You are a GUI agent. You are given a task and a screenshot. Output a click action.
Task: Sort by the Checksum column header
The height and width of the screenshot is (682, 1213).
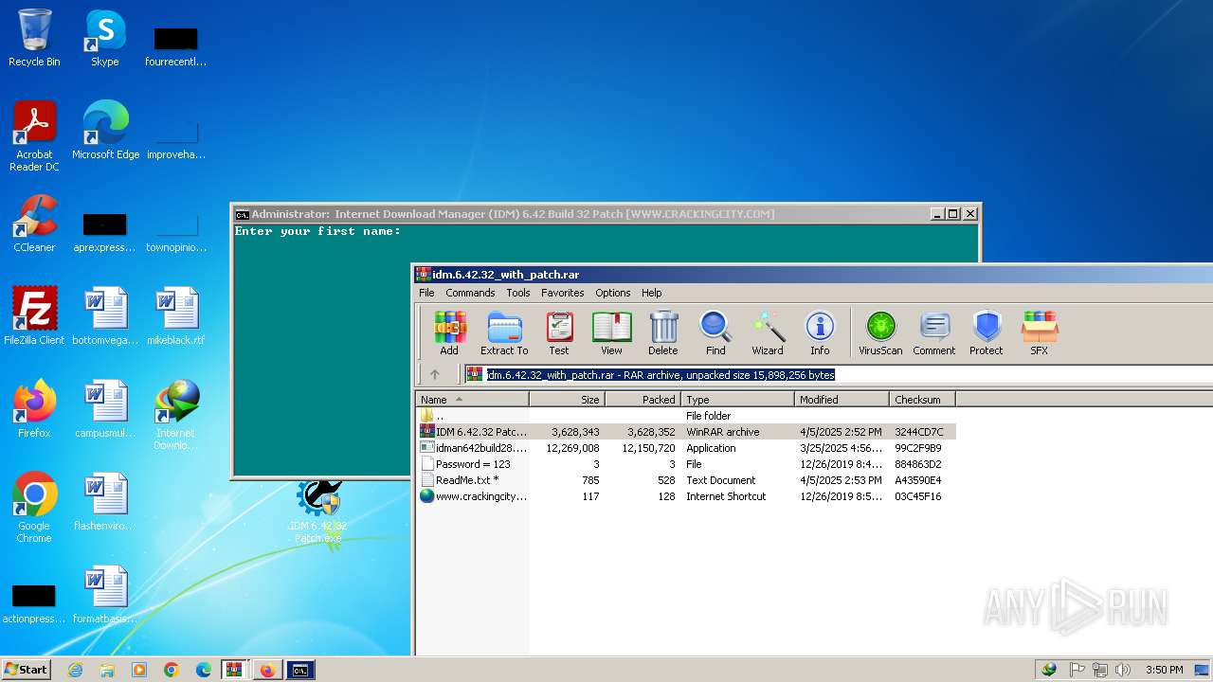[x=922, y=400]
